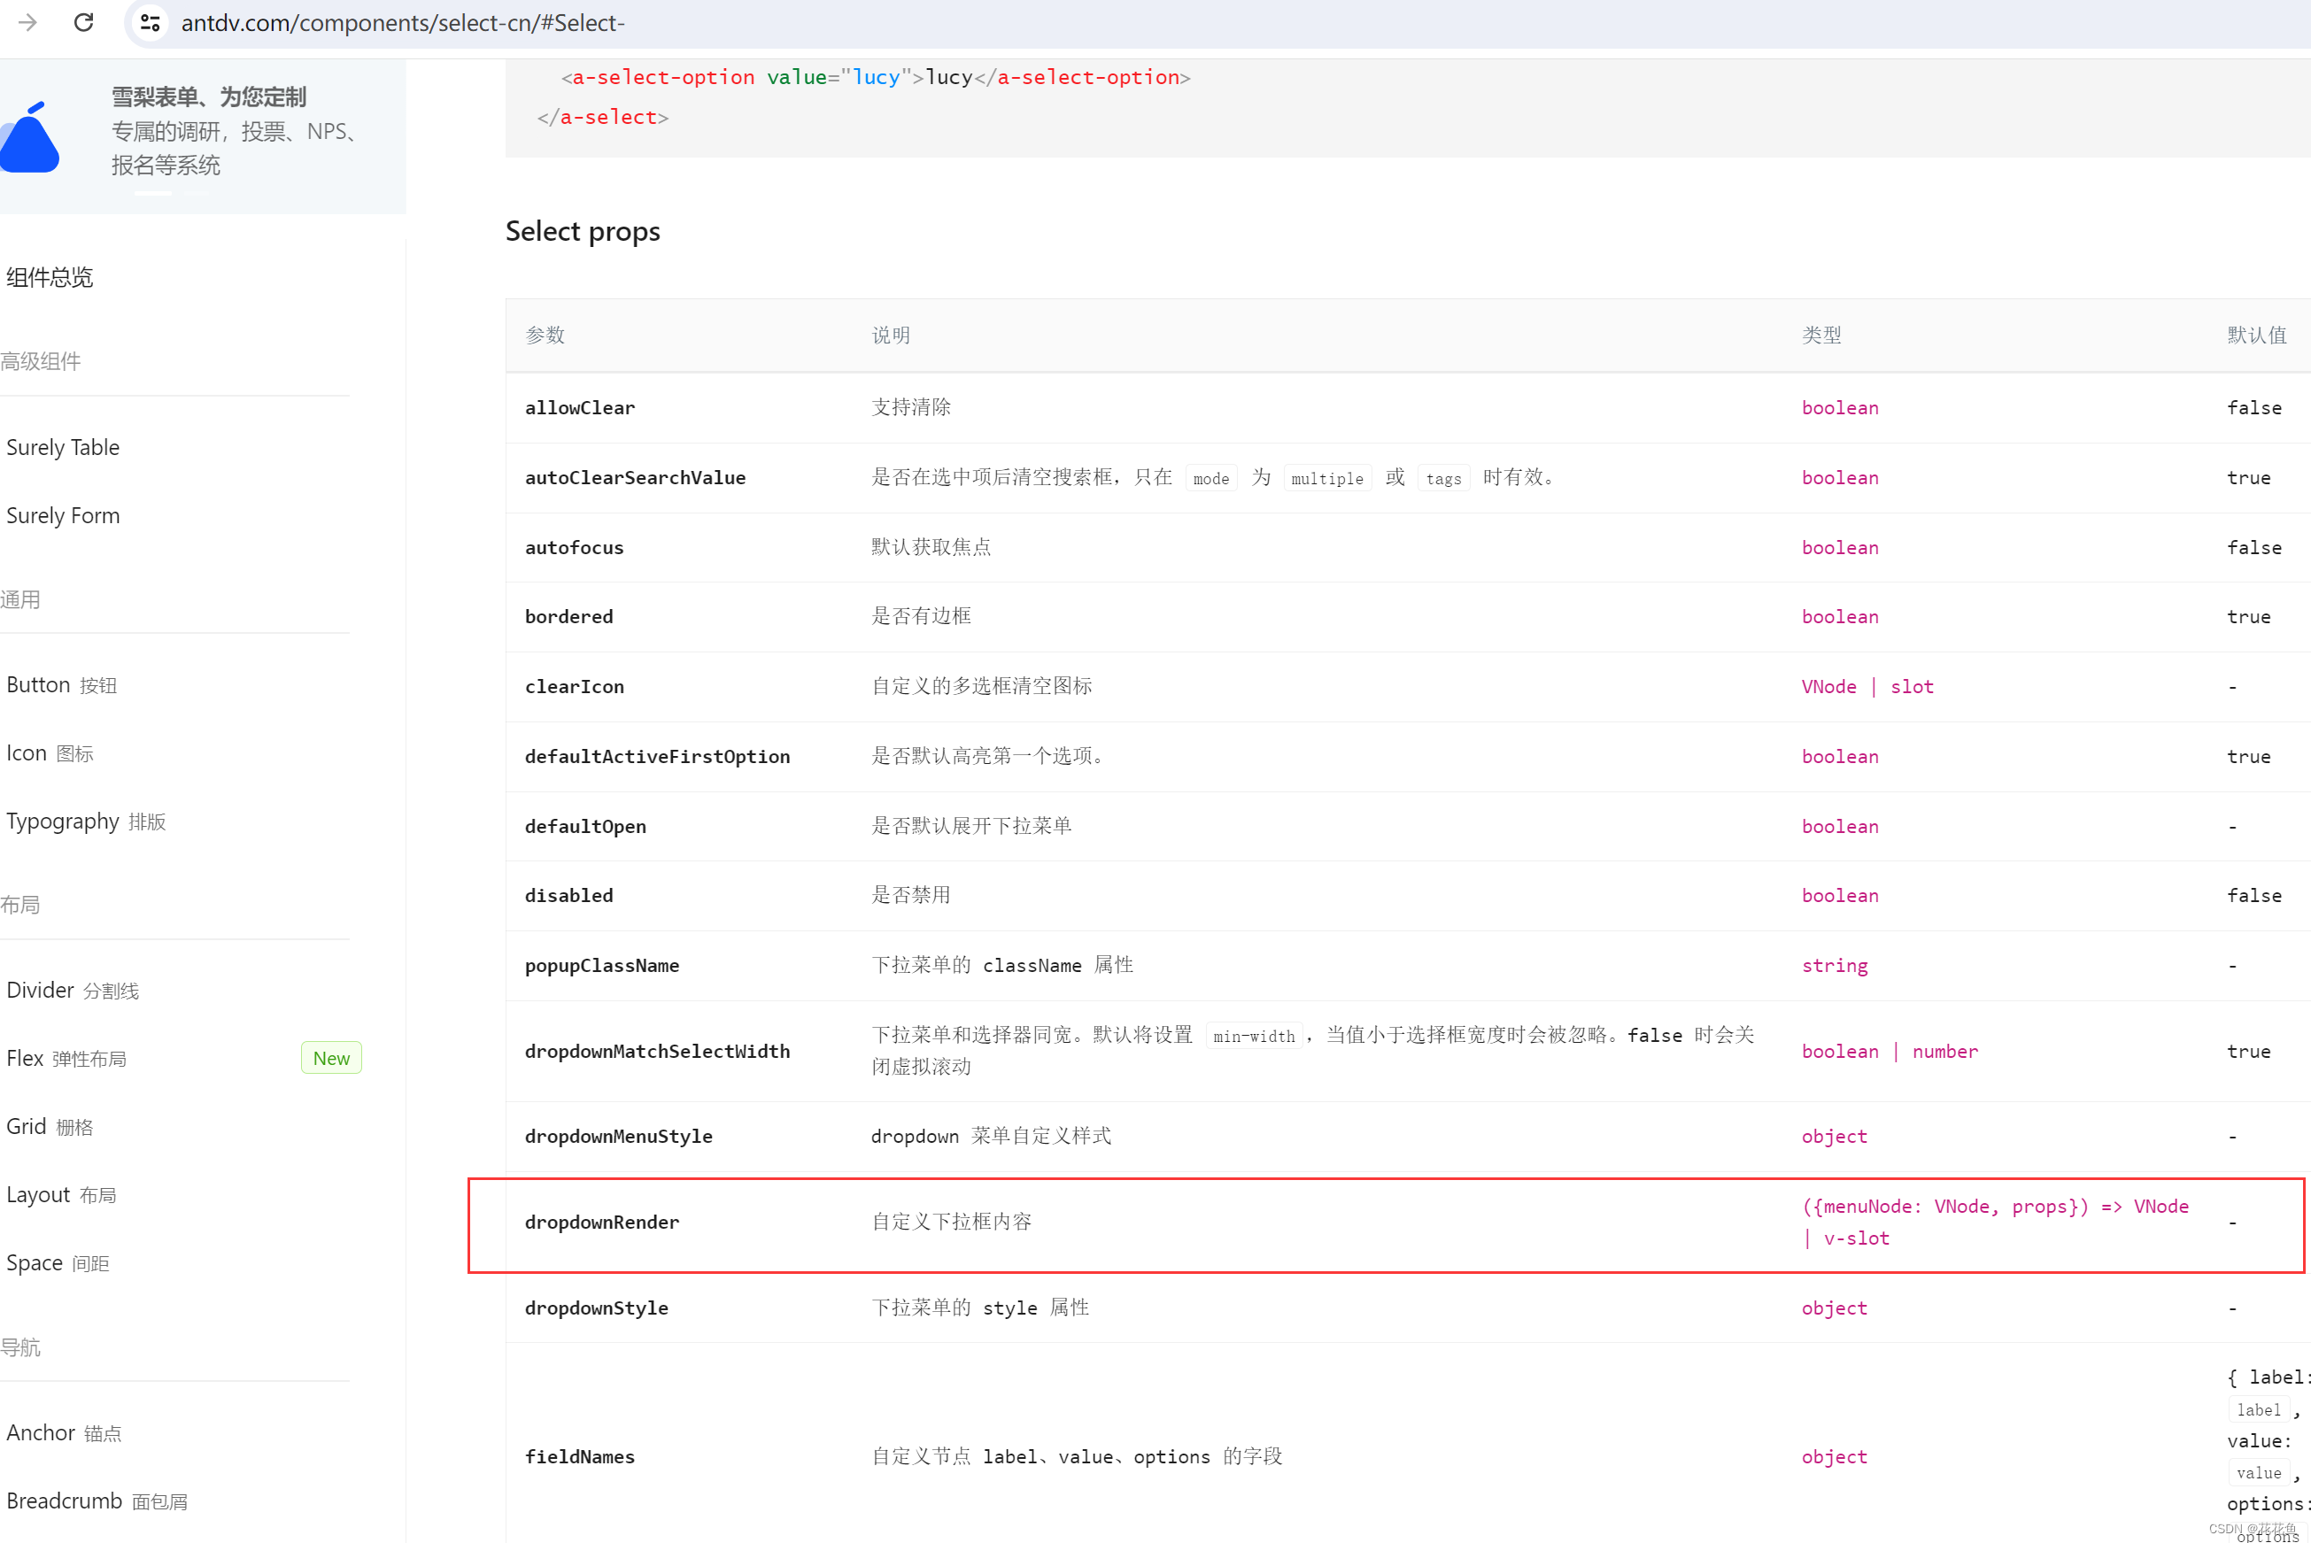This screenshot has height=1543, width=2311.
Task: Open Surely Form in sidebar
Action: tap(63, 515)
